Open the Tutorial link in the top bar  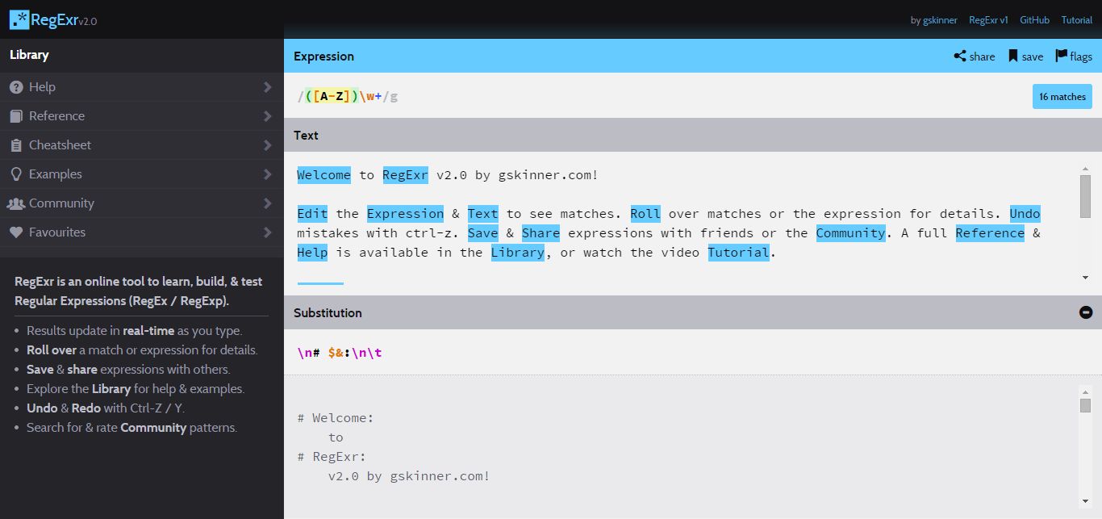pyautogui.click(x=1077, y=19)
